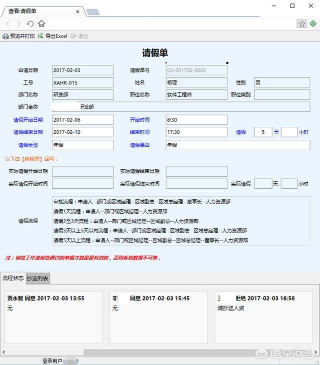Viewport: 320px width, 365px height.
Task: Click the 请假类型 field 年假
Action: (82, 145)
